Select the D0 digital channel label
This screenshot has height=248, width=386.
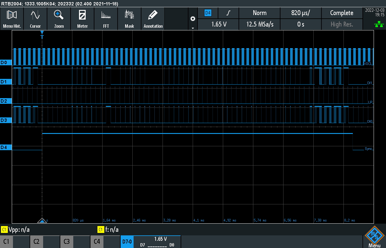tap(6, 62)
